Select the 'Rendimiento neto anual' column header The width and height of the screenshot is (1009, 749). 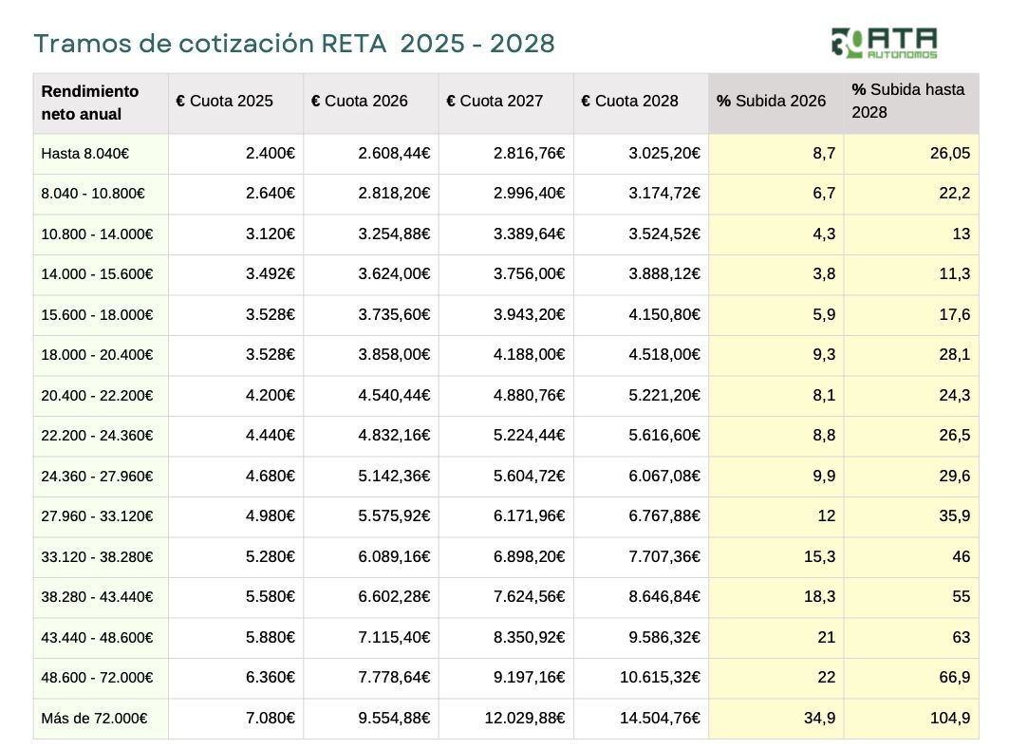(90, 103)
